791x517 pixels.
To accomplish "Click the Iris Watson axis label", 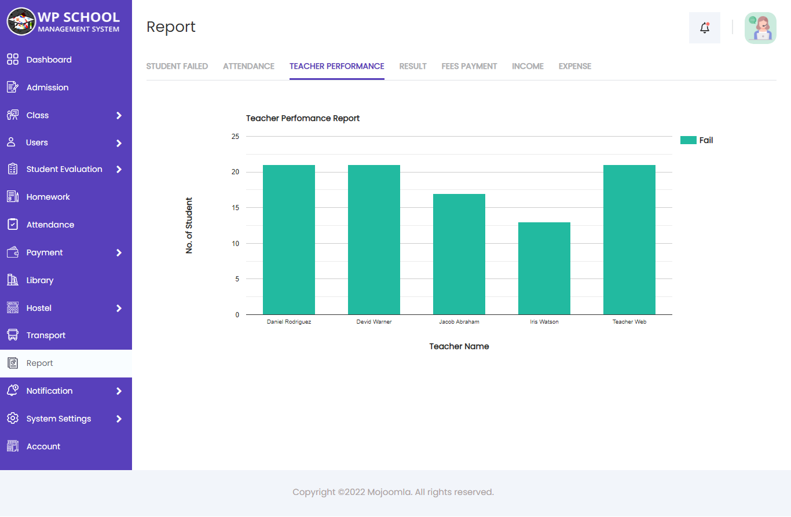I will pos(544,321).
